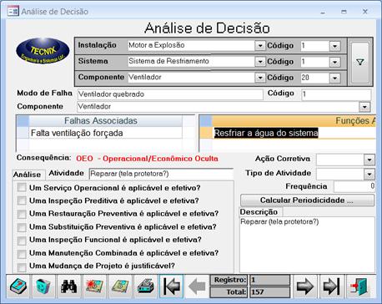Click the Modo de Falha field
382x304 pixels.
[x=170, y=94]
